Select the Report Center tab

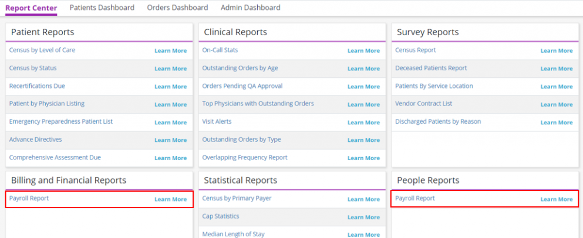click(31, 8)
